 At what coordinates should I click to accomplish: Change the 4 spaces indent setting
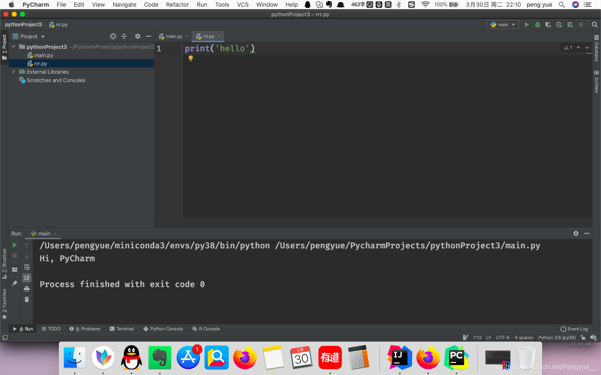pyautogui.click(x=524, y=337)
